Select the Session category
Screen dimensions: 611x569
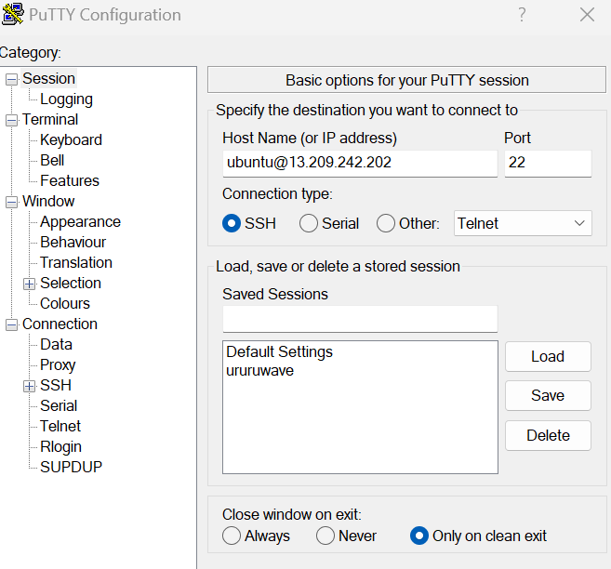click(48, 79)
